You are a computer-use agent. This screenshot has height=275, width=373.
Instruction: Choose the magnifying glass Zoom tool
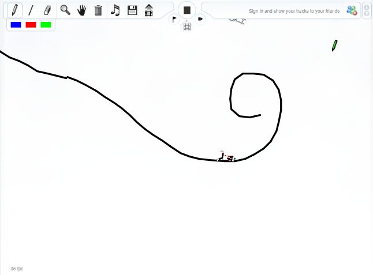coord(65,10)
